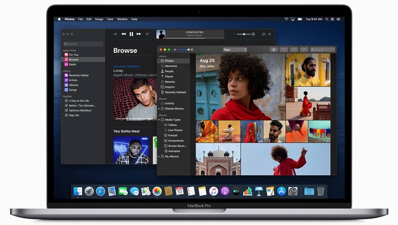The height and width of the screenshot is (225, 398).
Task: Open AirPlay output in Music
Action: [x=253, y=34]
